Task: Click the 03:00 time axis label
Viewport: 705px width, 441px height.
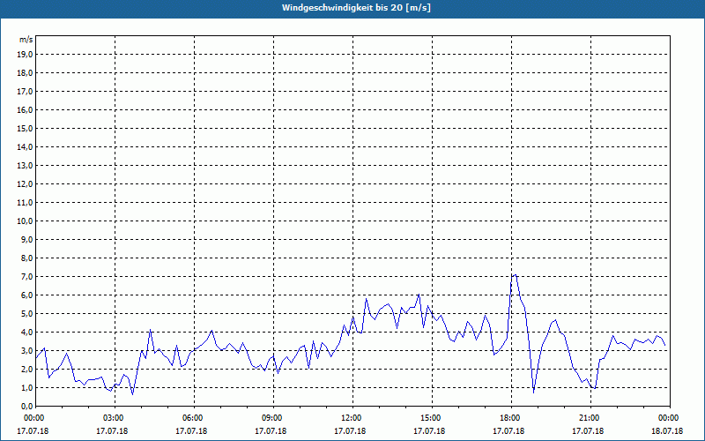Action: tap(115, 418)
